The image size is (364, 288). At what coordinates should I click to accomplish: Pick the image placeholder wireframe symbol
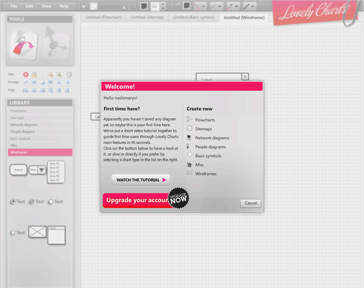pyautogui.click(x=38, y=231)
